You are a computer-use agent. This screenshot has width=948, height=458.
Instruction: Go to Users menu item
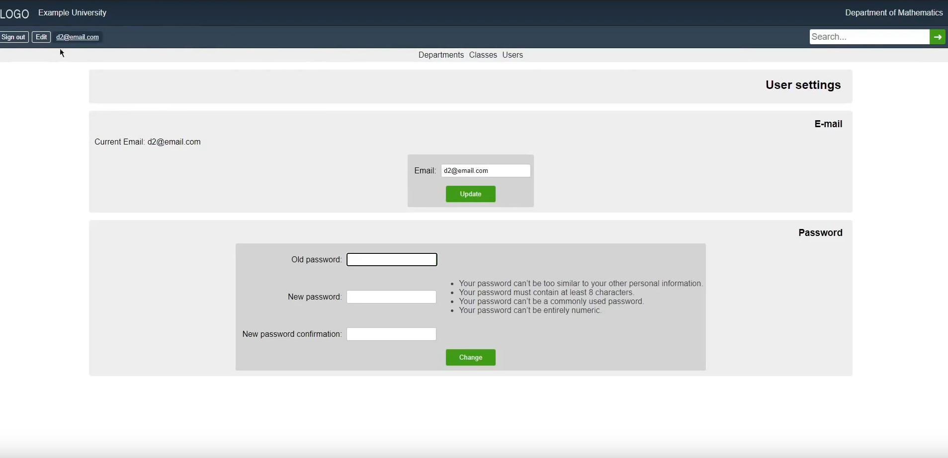513,55
